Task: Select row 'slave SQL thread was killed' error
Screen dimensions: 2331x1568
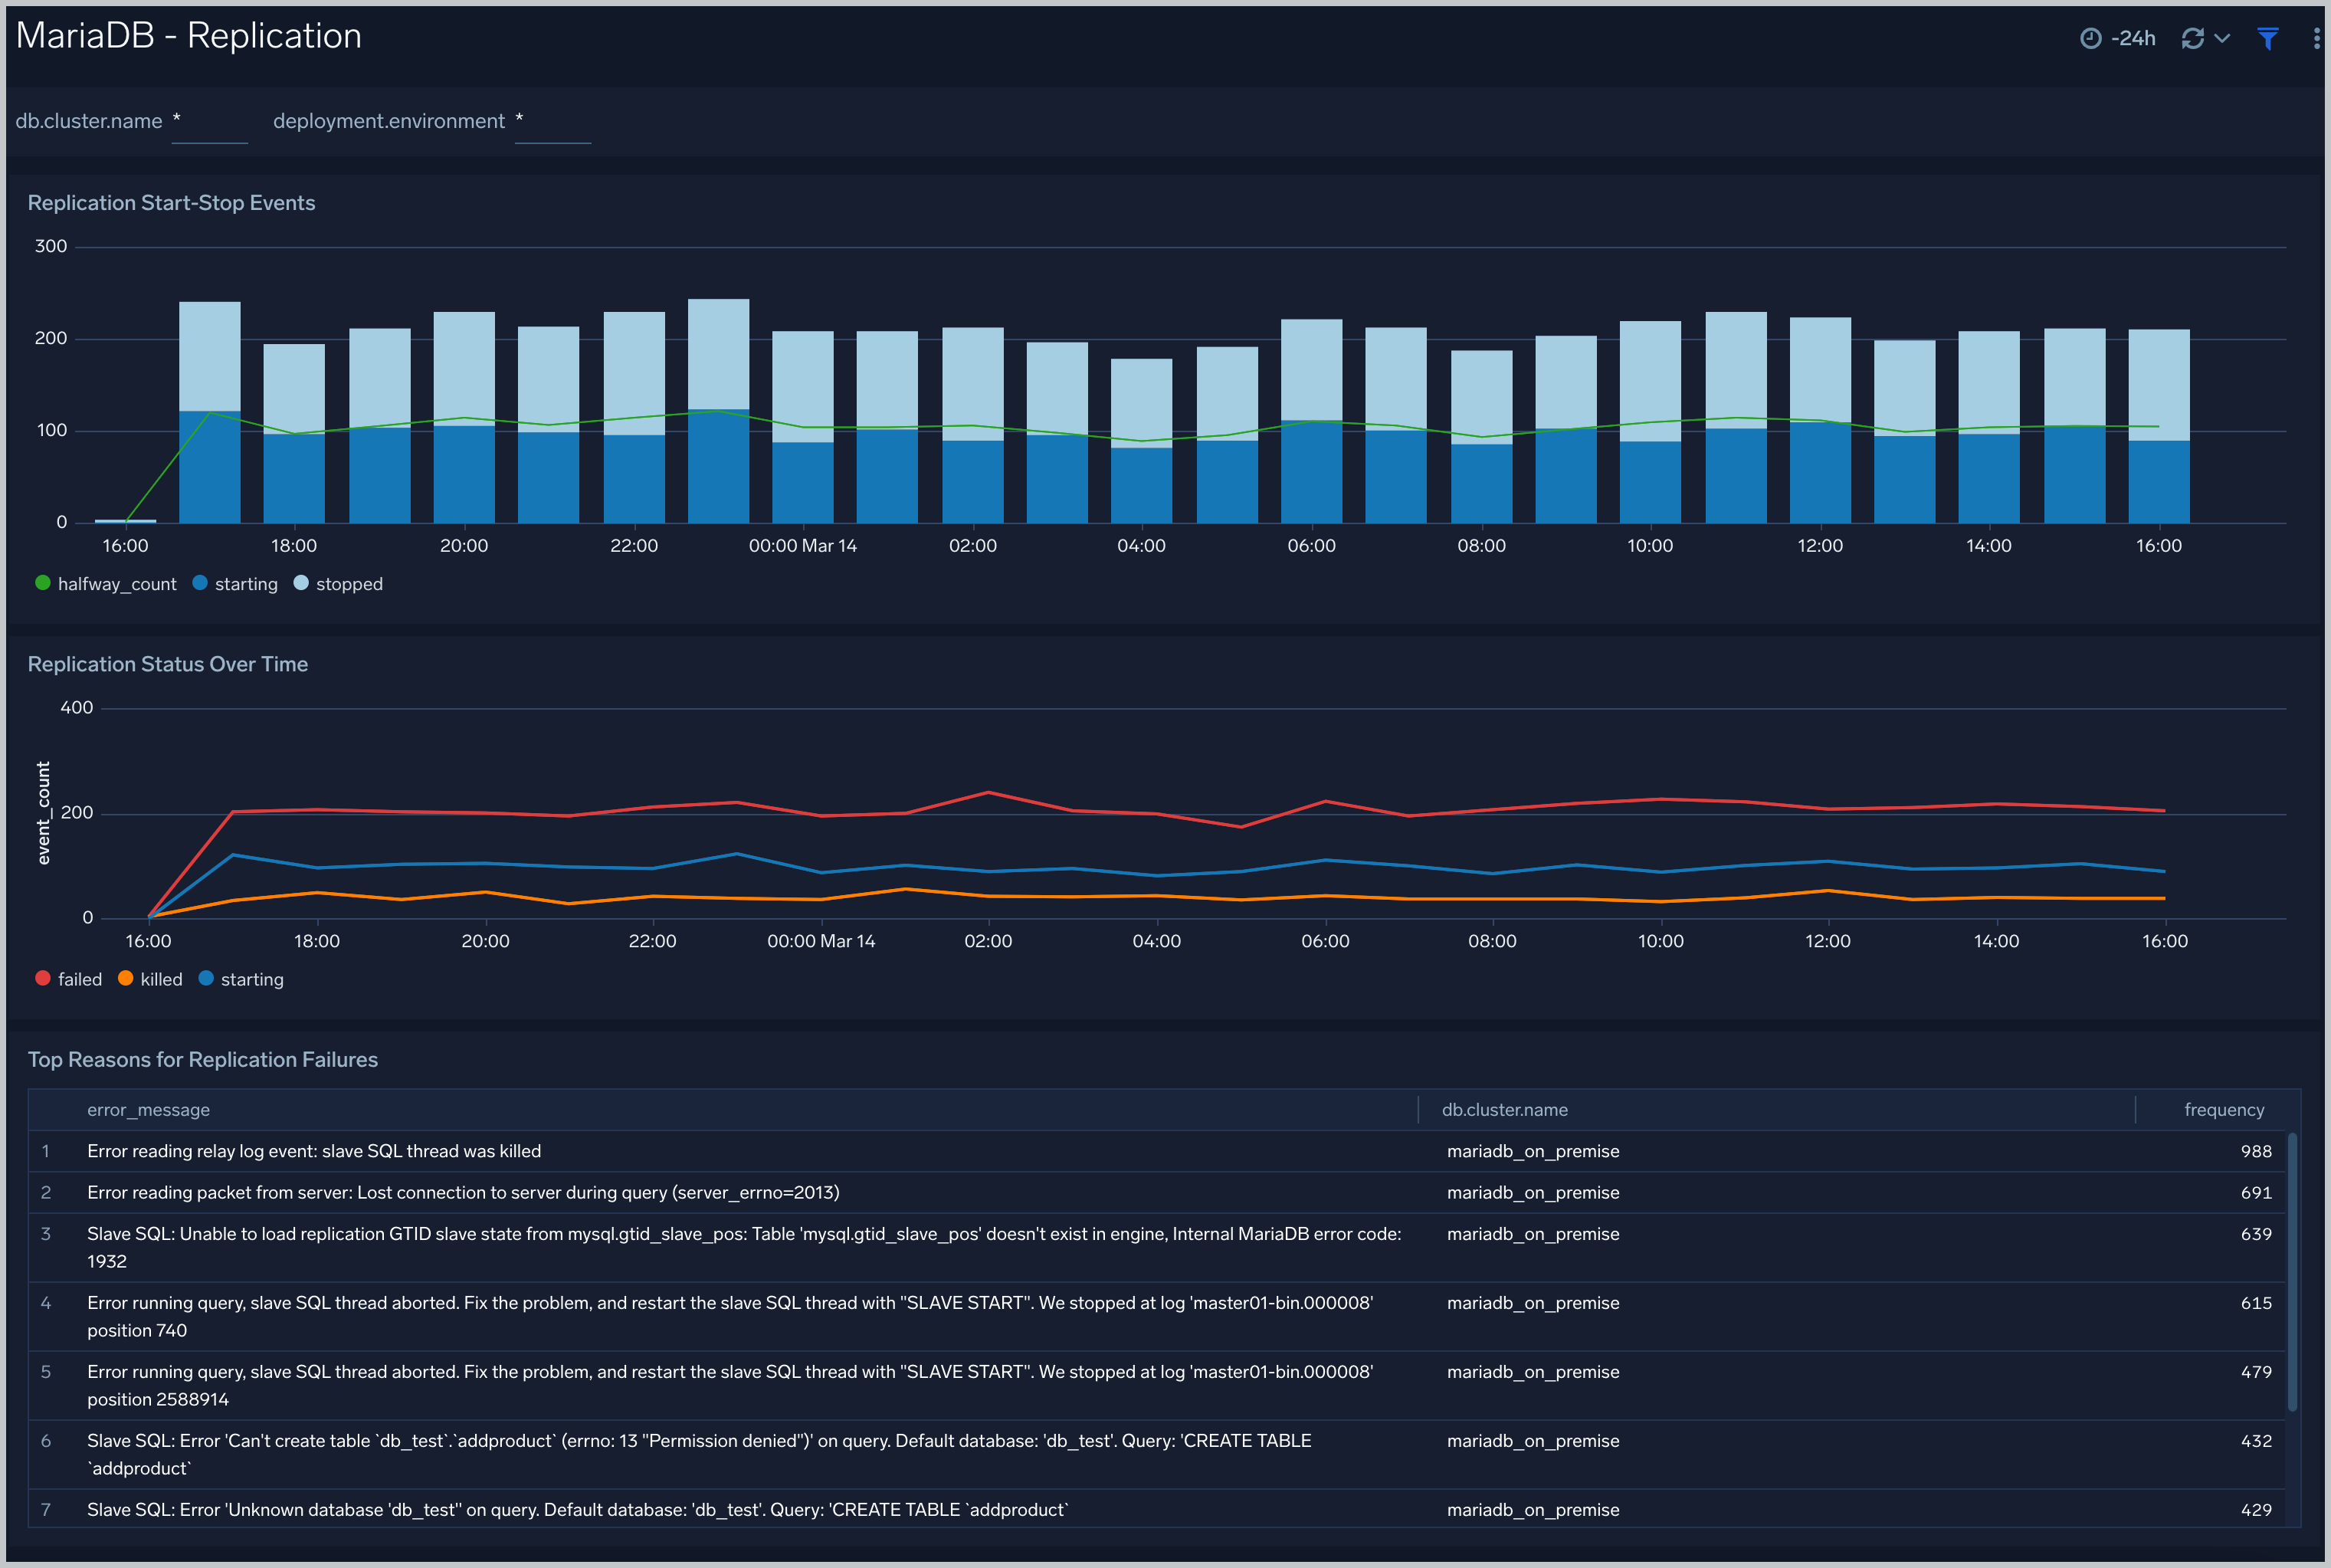Action: click(x=1156, y=1151)
